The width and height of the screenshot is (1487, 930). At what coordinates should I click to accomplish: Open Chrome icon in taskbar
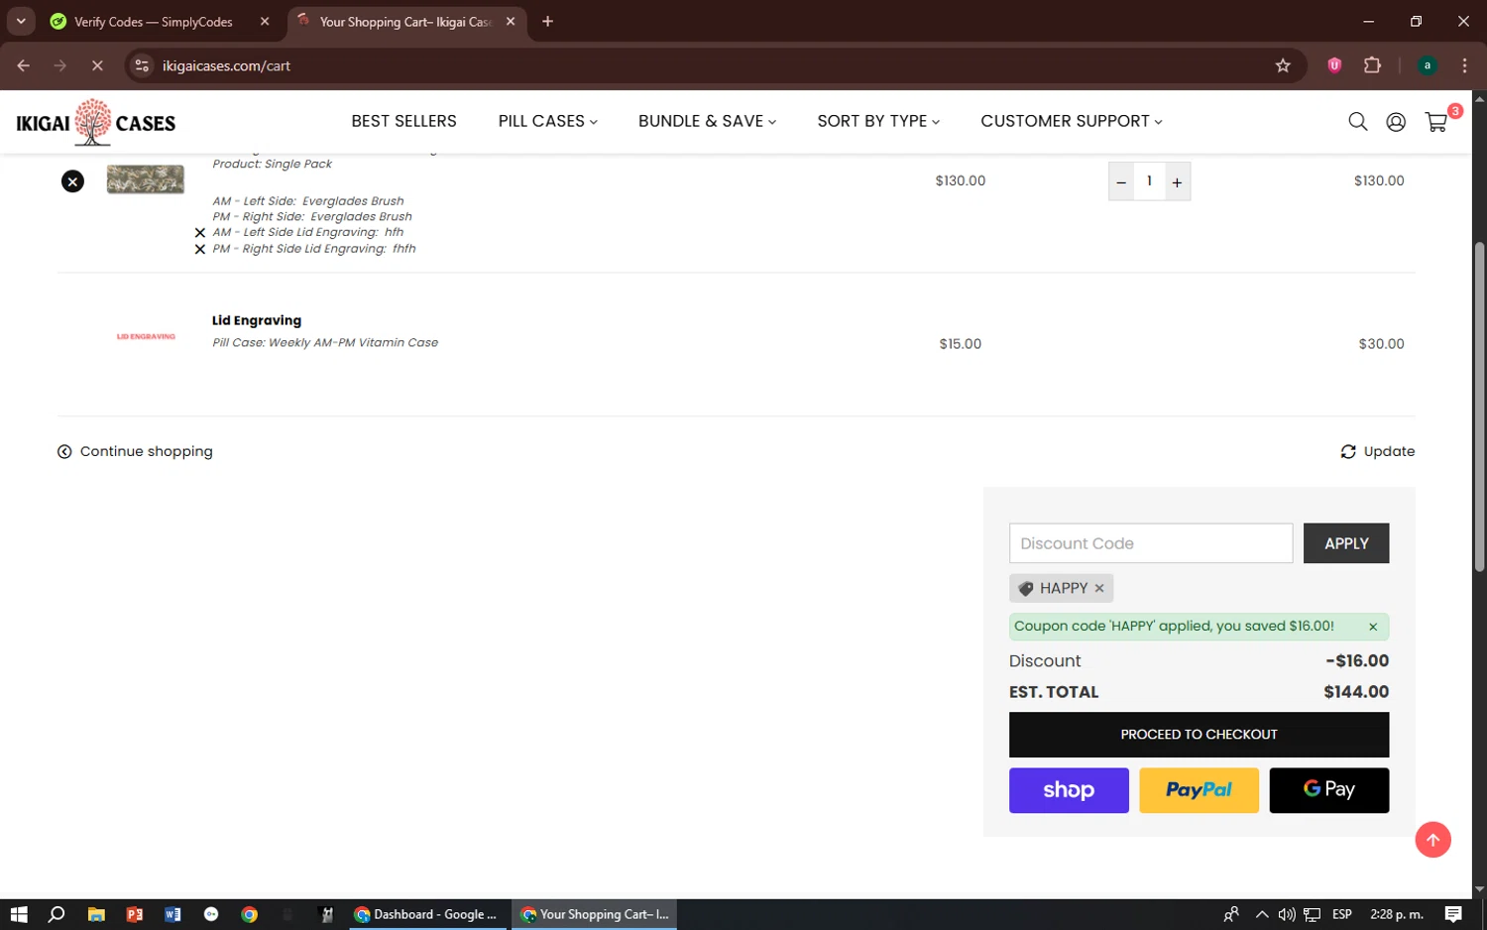pos(250,914)
